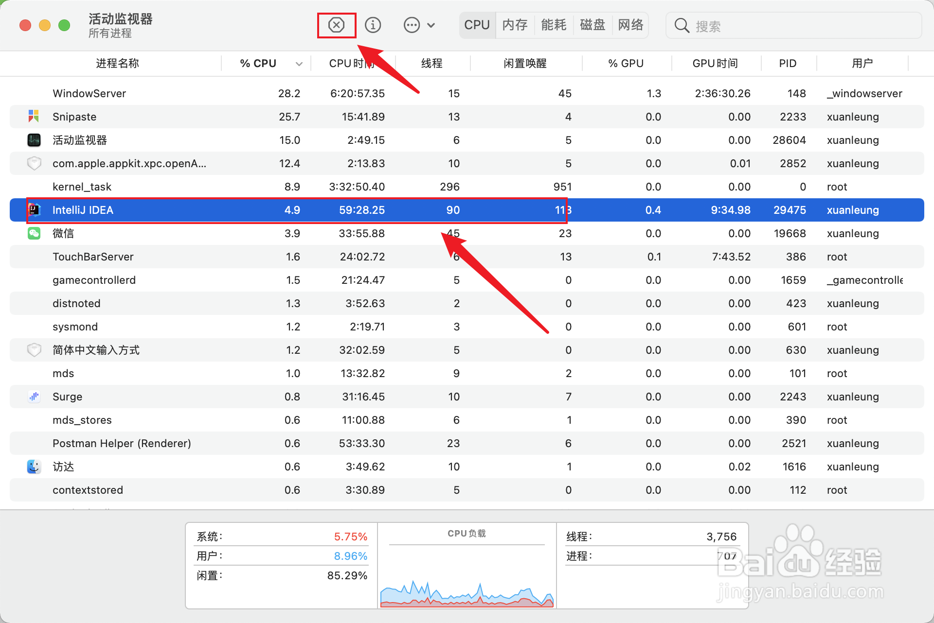The image size is (934, 623).
Task: Select the gamecontrollerd process
Action: pos(94,280)
